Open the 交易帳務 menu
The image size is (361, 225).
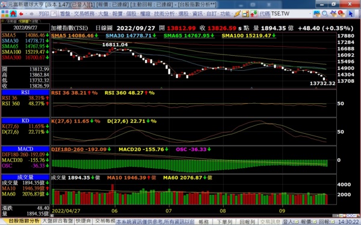point(84,14)
